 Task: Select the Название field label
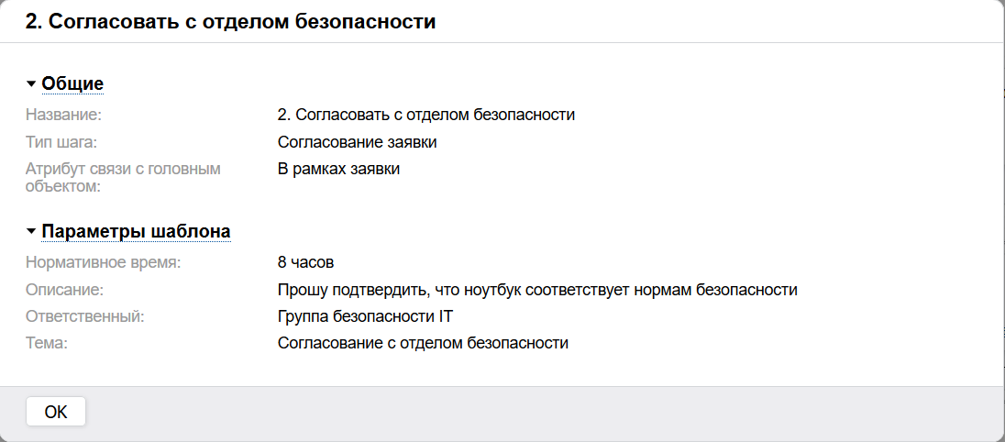pos(63,116)
